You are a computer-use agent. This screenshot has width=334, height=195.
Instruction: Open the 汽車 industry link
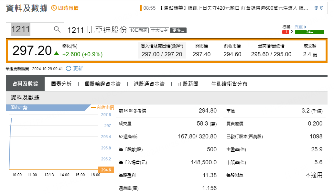299,27
